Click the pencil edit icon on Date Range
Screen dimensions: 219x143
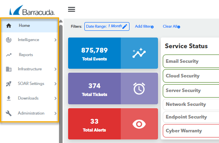(x=125, y=26)
